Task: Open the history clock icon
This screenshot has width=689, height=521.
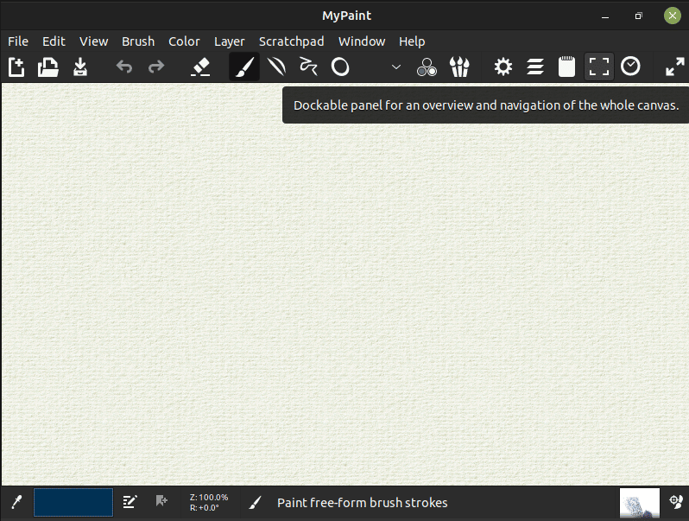Action: pyautogui.click(x=630, y=67)
